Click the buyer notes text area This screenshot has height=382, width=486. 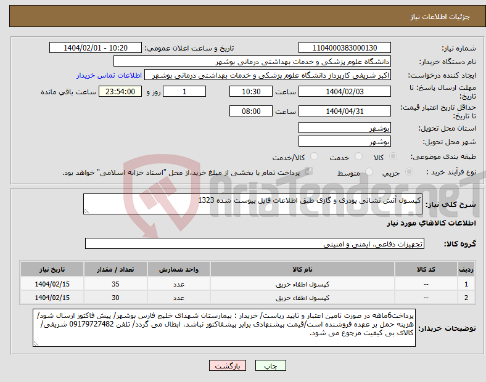coord(224,328)
